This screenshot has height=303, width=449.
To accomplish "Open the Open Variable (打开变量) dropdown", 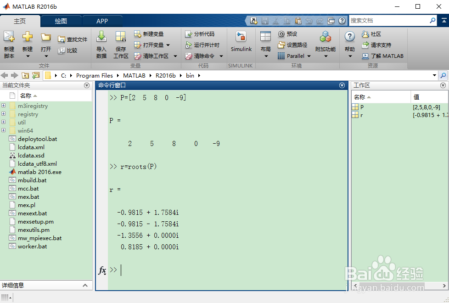I will (x=168, y=45).
